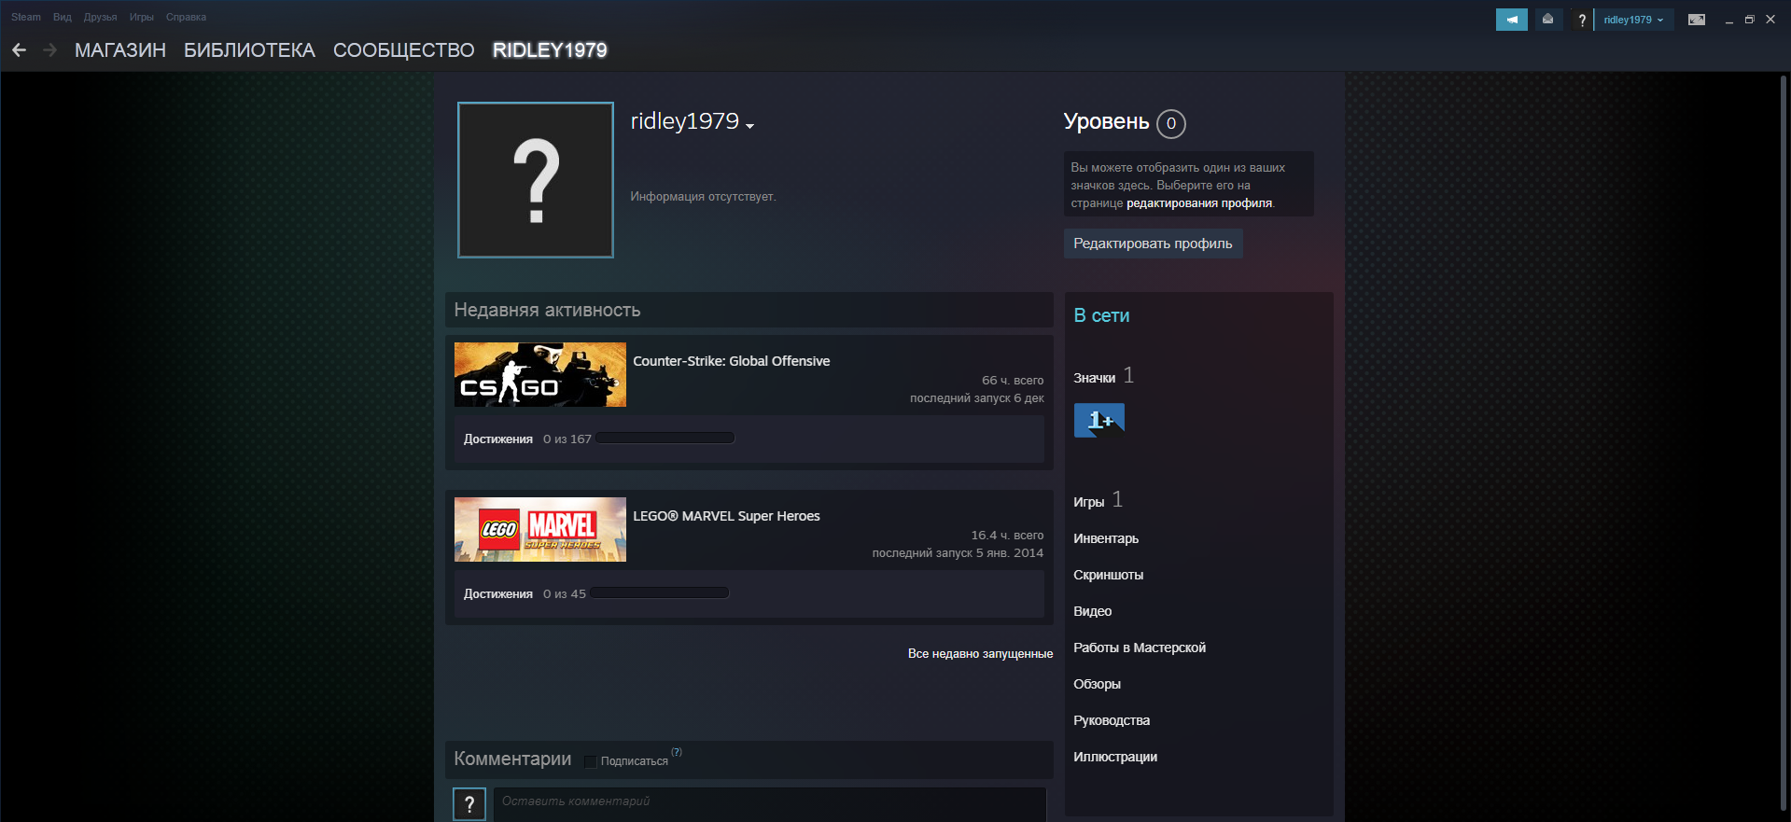Open the RIDLEY1979 profile tab

coord(550,50)
